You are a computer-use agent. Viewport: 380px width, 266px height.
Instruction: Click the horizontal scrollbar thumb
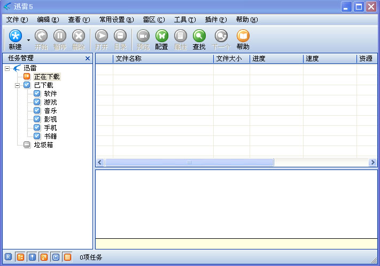tap(189, 163)
